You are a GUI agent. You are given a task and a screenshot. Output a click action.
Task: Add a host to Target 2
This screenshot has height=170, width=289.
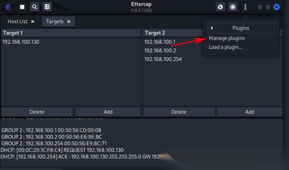click(x=250, y=112)
